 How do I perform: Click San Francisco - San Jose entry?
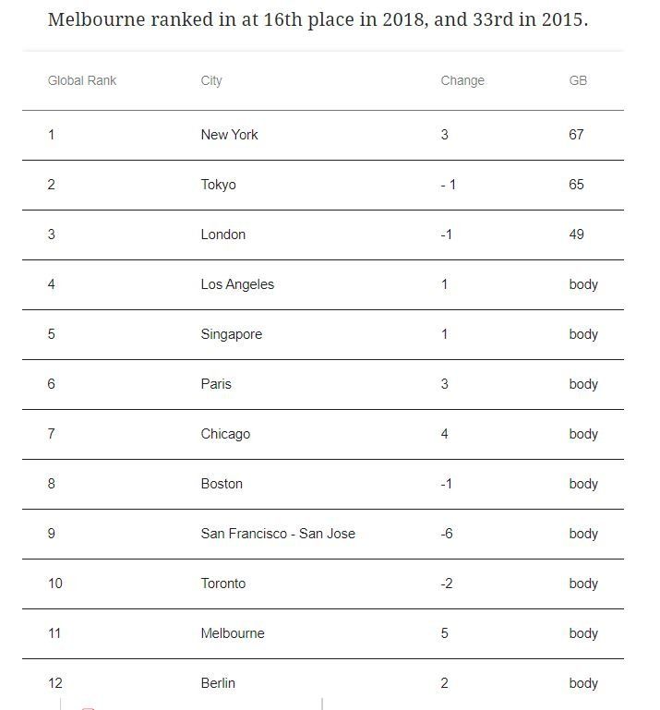point(278,534)
